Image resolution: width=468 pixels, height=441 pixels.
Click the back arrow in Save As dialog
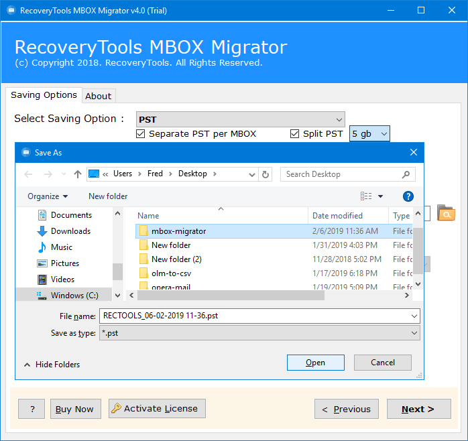click(28, 174)
